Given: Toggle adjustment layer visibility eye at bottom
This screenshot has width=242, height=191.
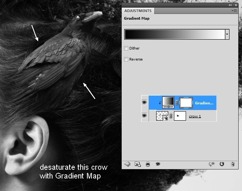Looking at the screenshot, I should click(158, 164).
